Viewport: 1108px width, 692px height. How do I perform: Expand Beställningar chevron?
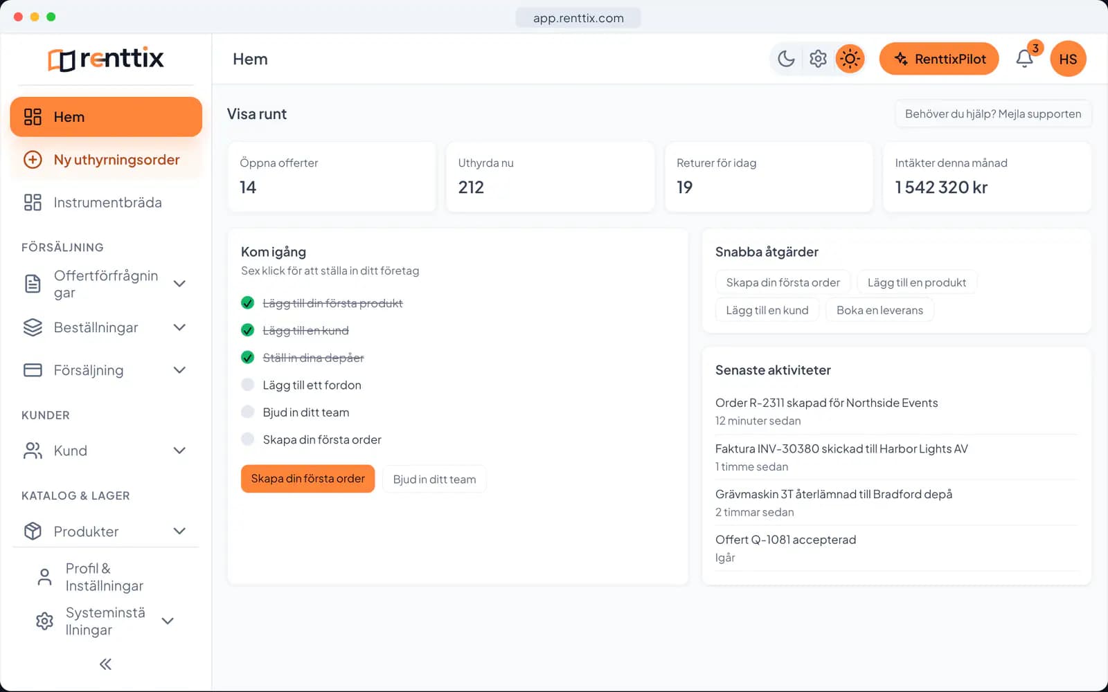click(179, 327)
